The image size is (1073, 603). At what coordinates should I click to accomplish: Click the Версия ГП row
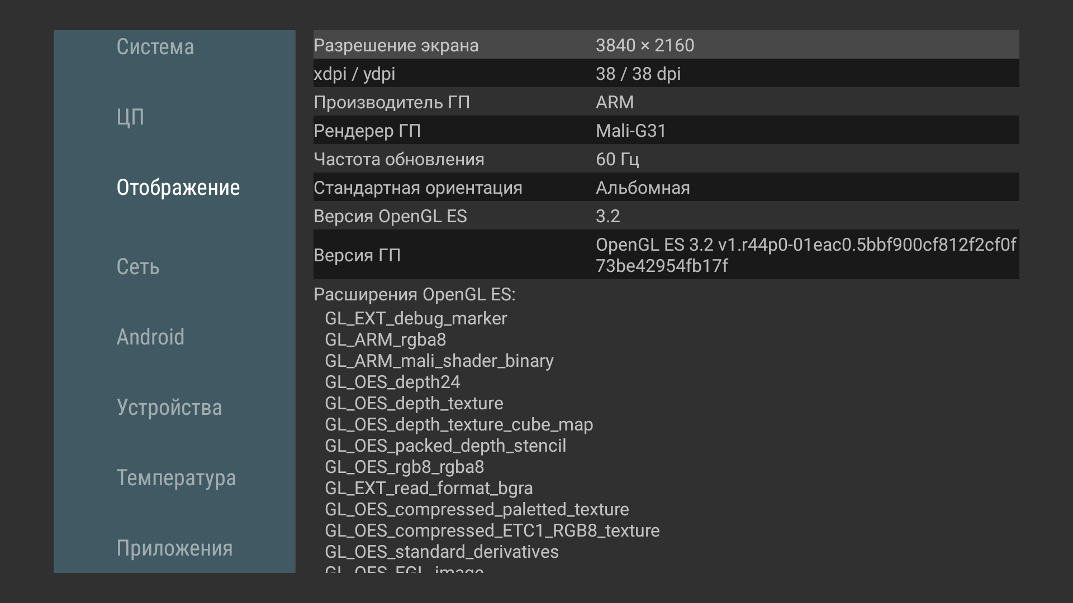click(665, 255)
